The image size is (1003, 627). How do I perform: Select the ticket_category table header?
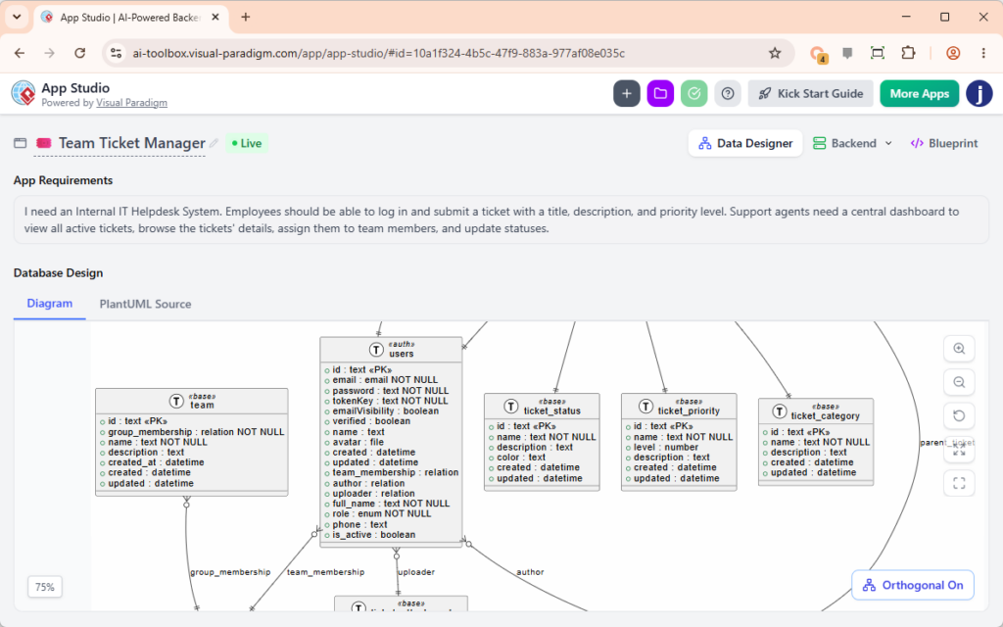click(816, 411)
